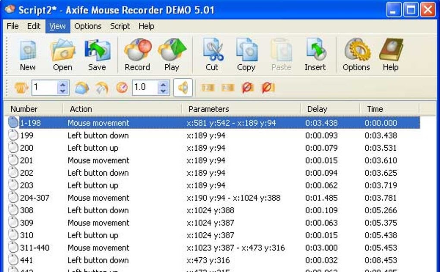440x272 pixels.
Task: Click the 'AB' text label icon
Action: click(228, 88)
